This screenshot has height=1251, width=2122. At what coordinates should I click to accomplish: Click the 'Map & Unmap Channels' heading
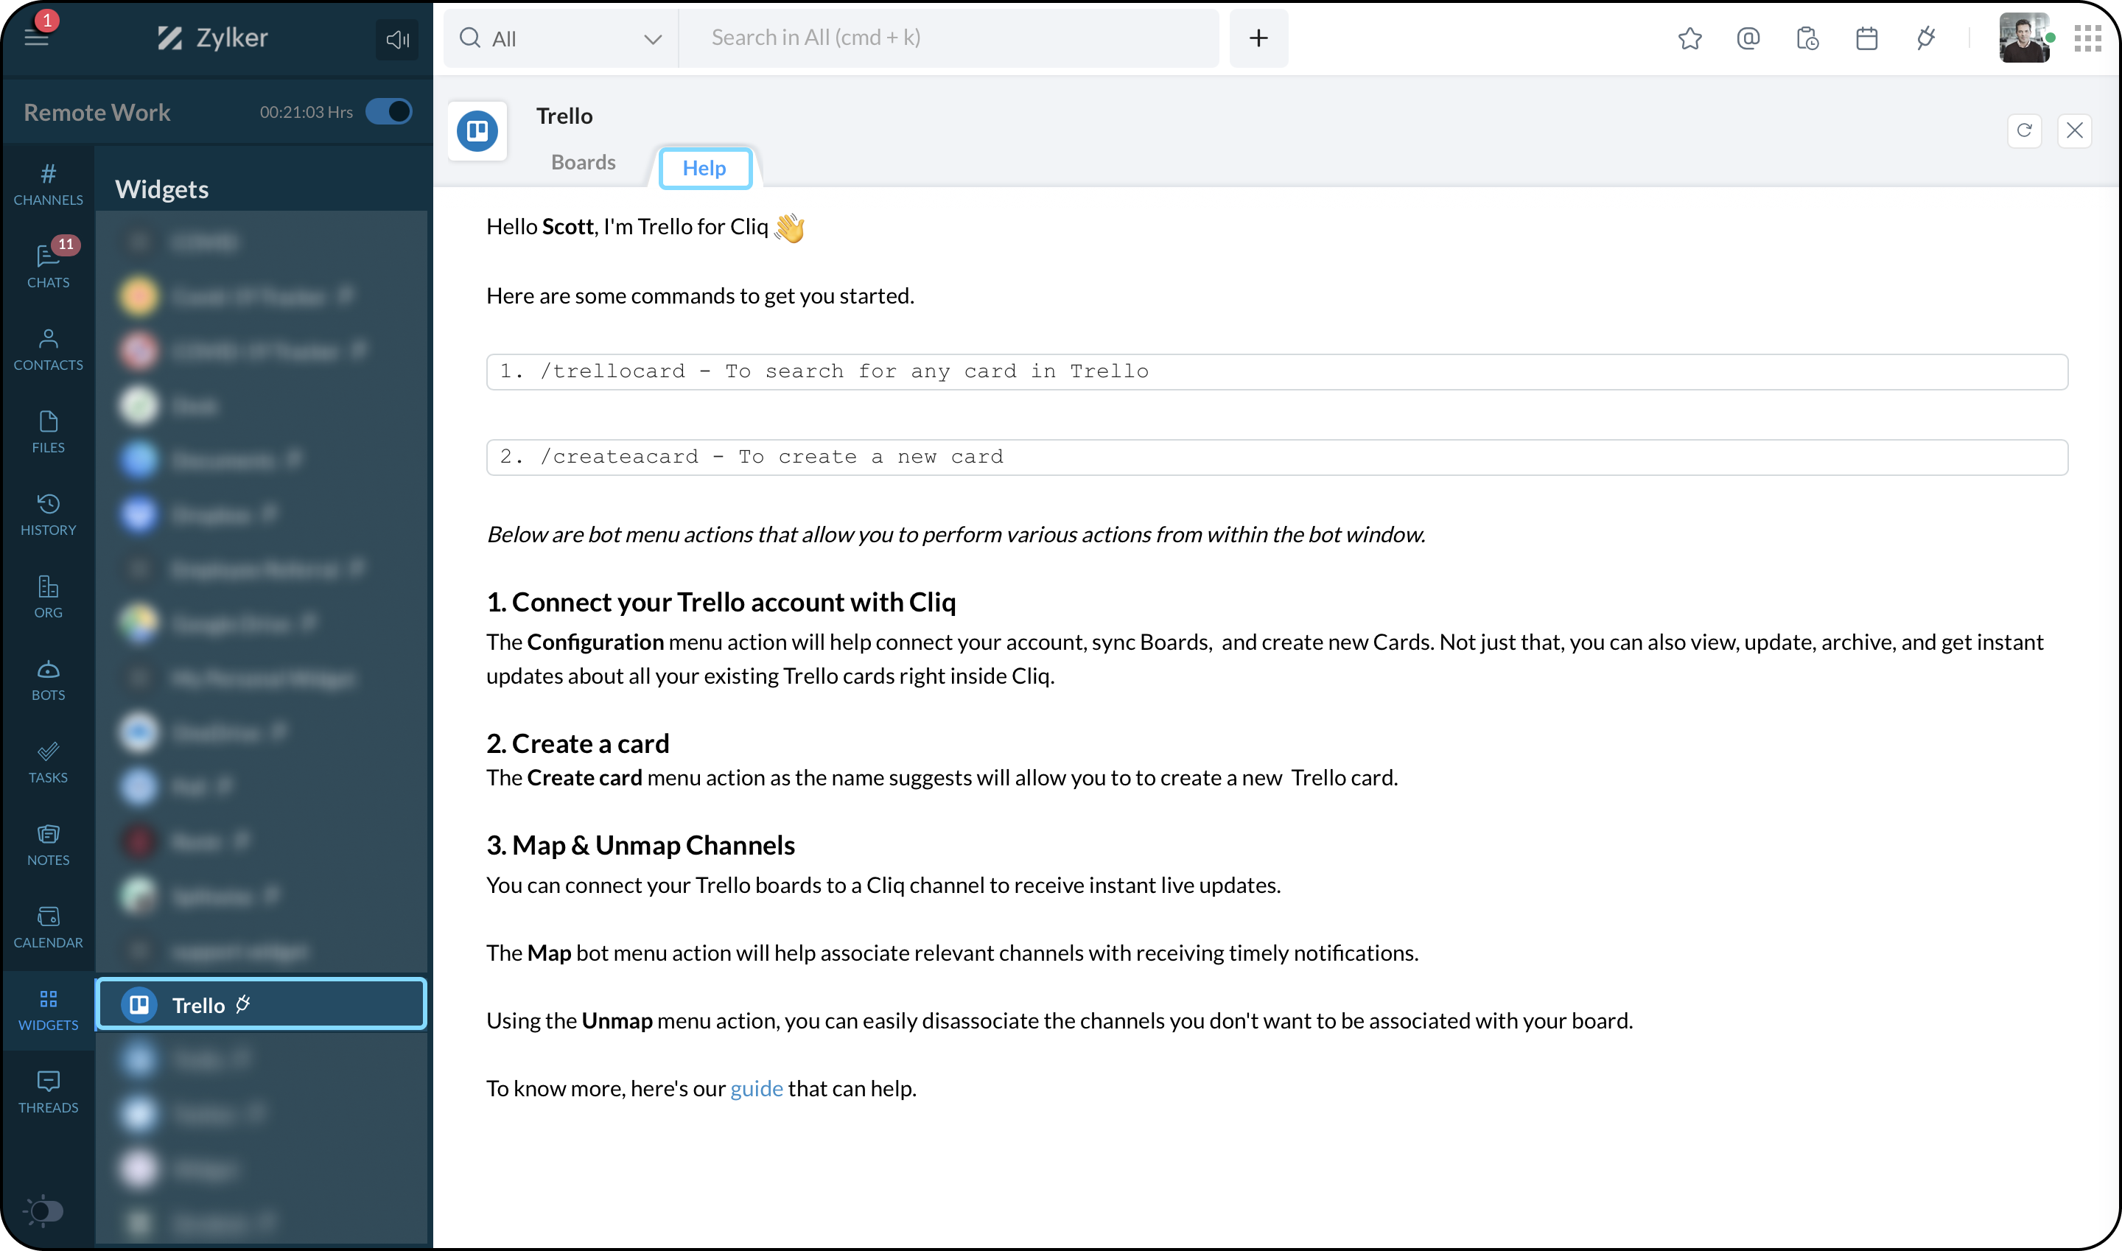click(x=640, y=844)
